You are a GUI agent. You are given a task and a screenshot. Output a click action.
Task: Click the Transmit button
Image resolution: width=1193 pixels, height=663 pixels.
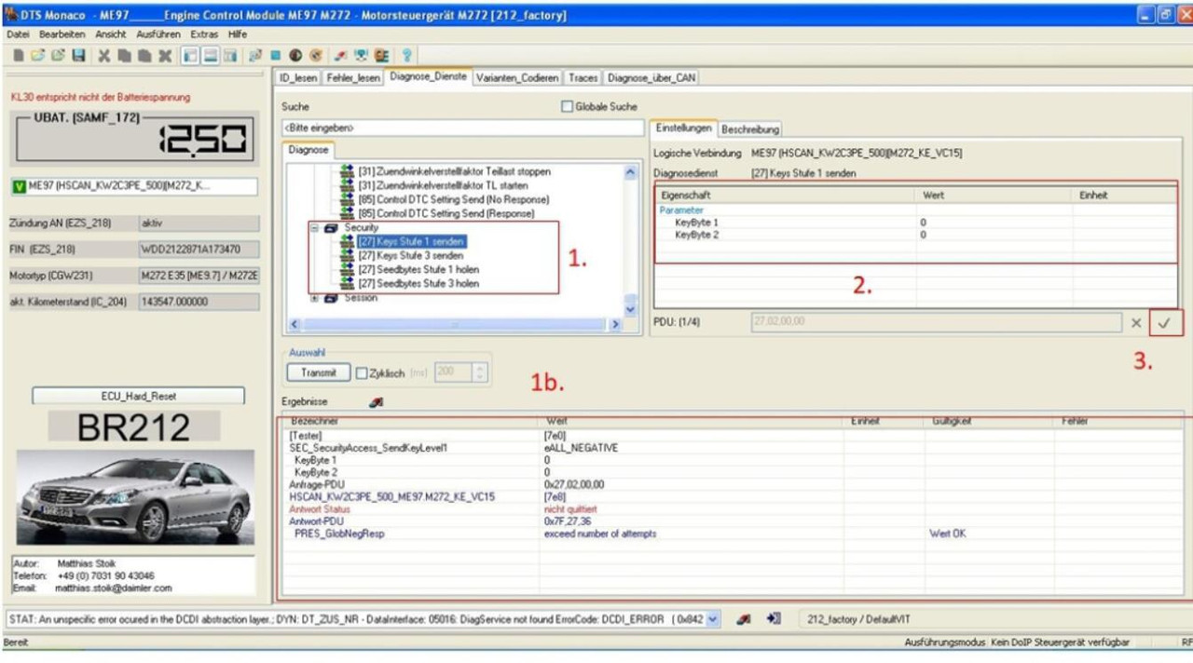click(x=318, y=372)
